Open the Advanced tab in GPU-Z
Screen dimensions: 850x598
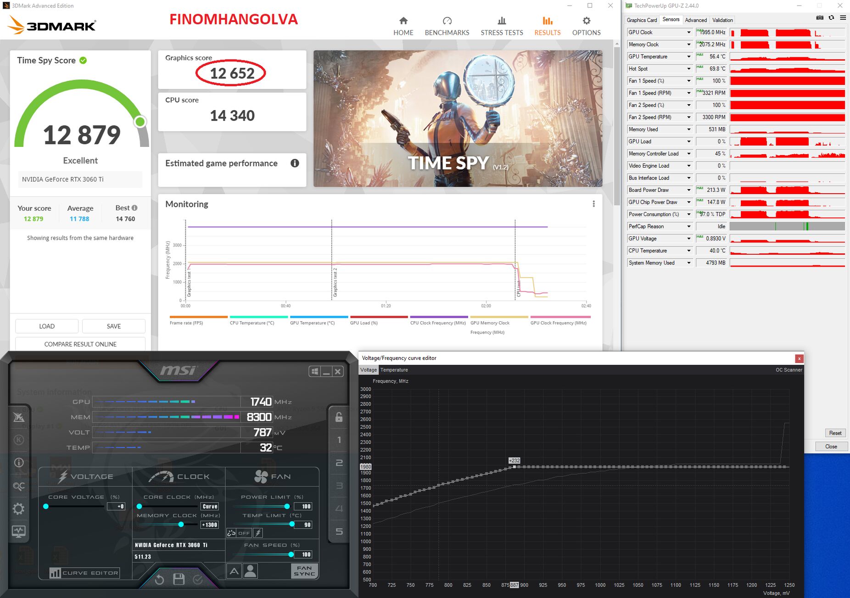click(x=696, y=20)
